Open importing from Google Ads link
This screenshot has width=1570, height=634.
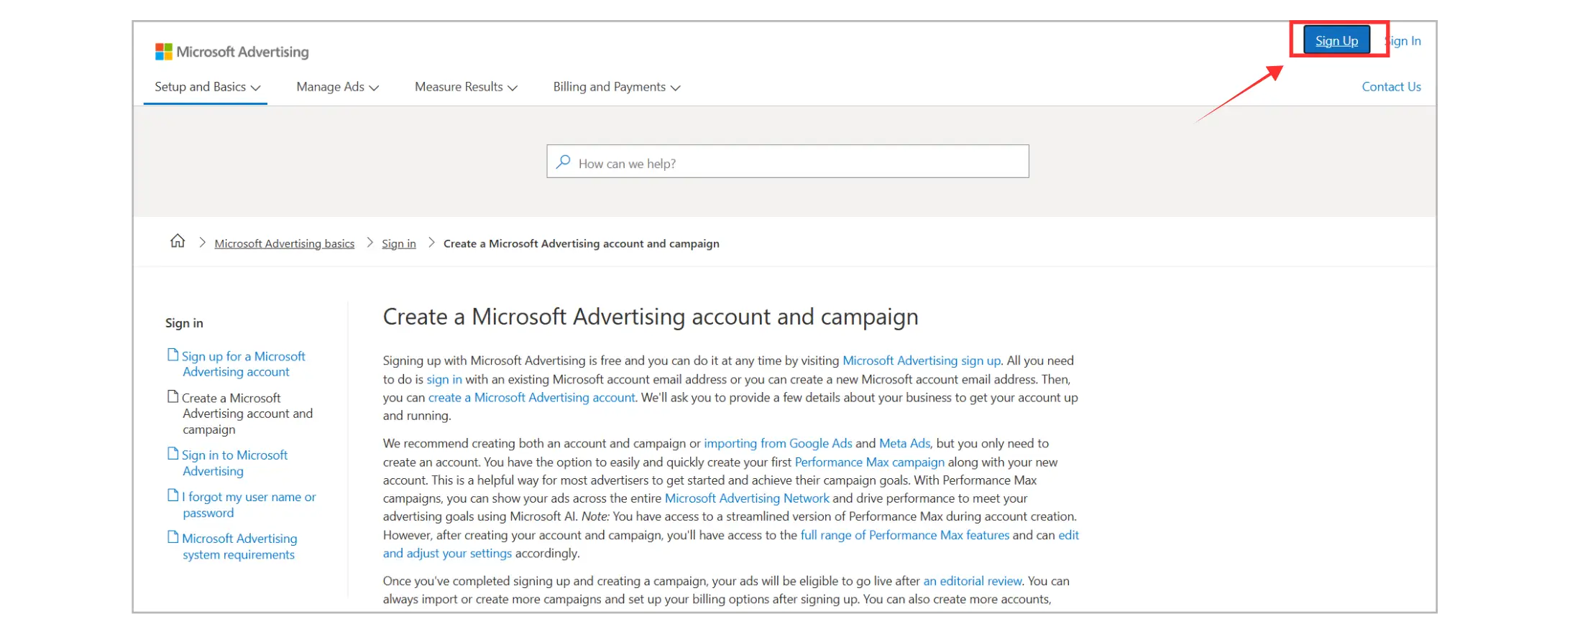(778, 444)
